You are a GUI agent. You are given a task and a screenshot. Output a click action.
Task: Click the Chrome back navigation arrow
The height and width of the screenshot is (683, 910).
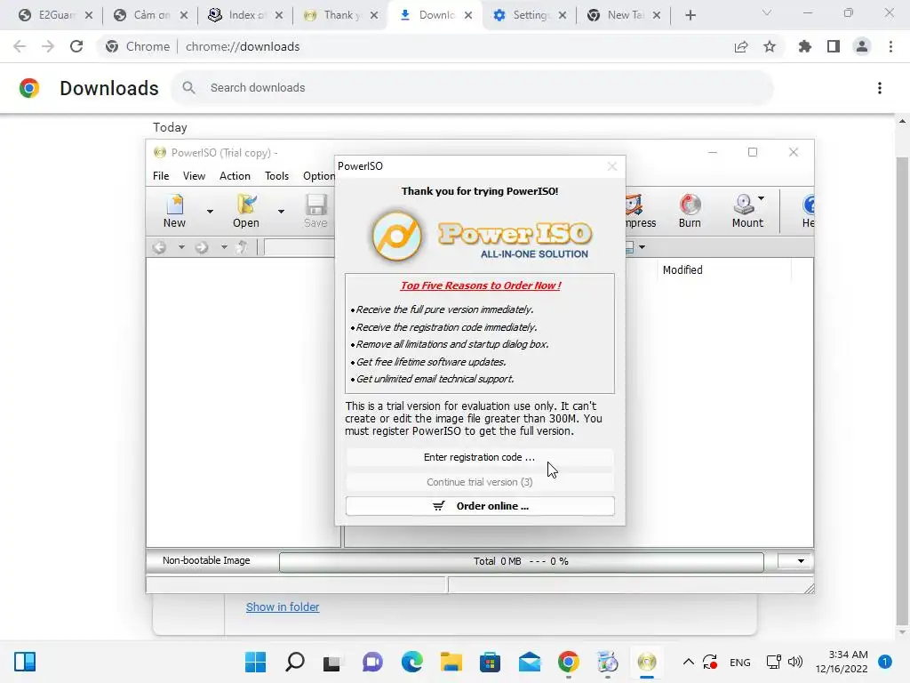tap(20, 46)
